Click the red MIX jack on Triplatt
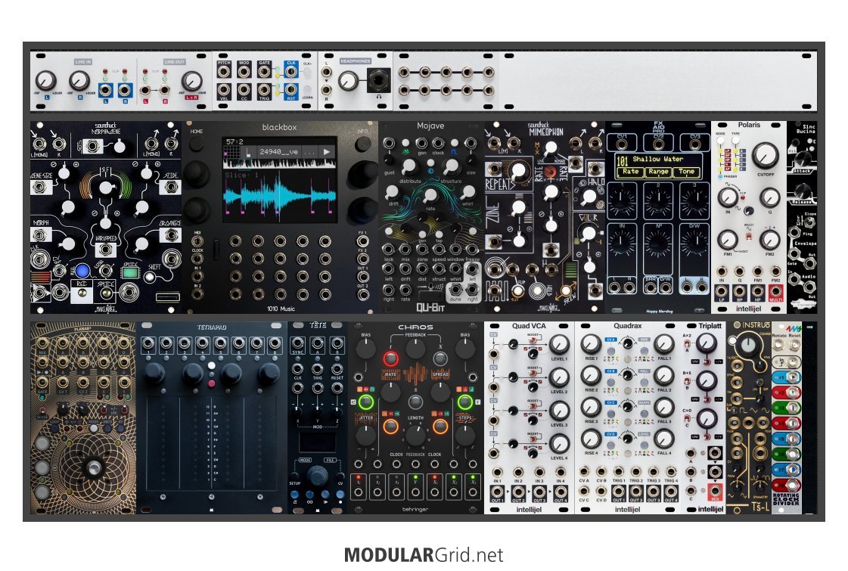 click(x=715, y=492)
